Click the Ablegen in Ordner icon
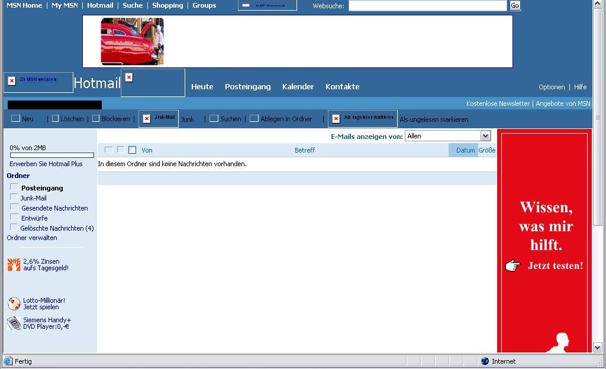The image size is (606, 369). (254, 118)
